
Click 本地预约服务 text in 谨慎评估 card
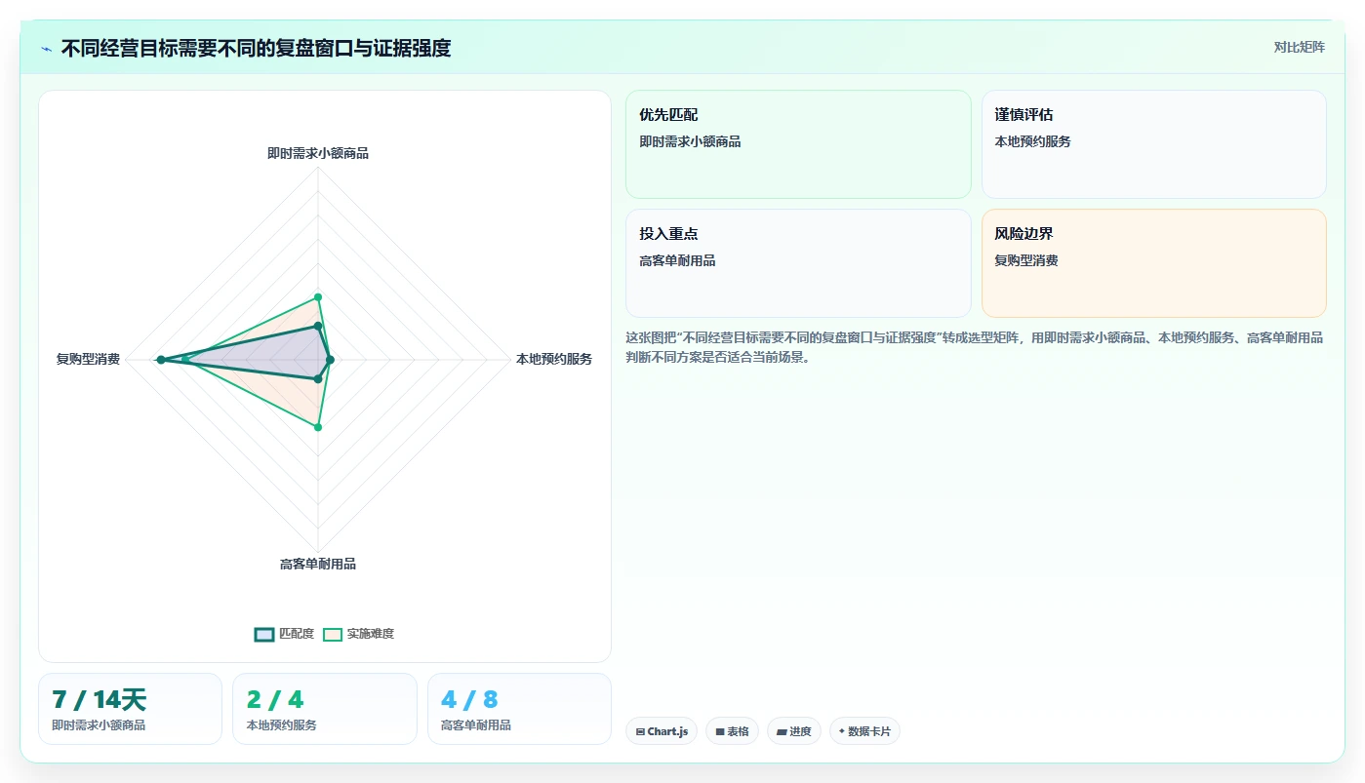pyautogui.click(x=1032, y=141)
